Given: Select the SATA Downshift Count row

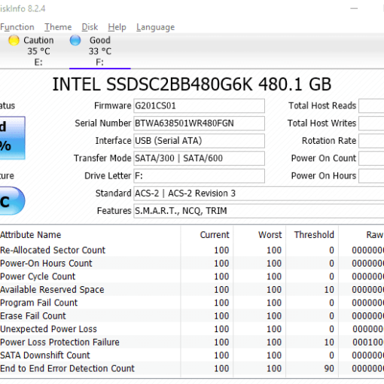Looking at the screenshot, I should [x=192, y=355].
